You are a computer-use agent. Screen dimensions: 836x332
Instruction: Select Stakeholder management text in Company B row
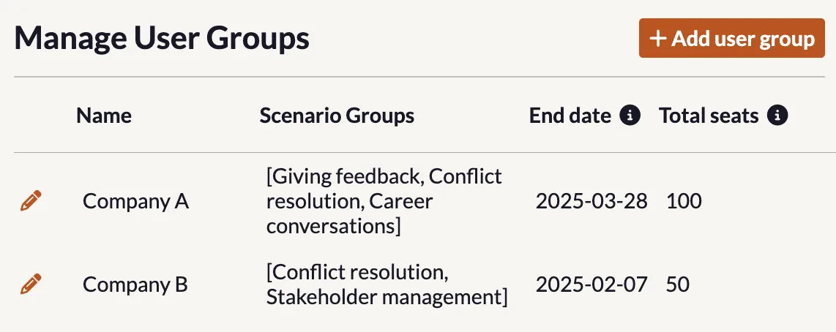[x=384, y=298]
